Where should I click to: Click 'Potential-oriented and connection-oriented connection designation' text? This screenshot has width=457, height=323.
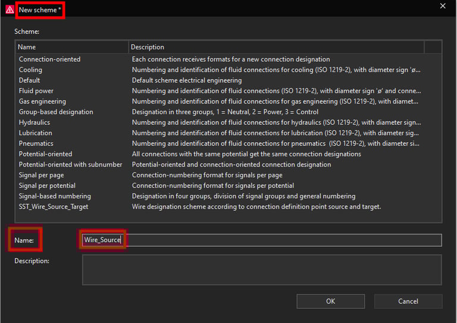click(x=231, y=165)
